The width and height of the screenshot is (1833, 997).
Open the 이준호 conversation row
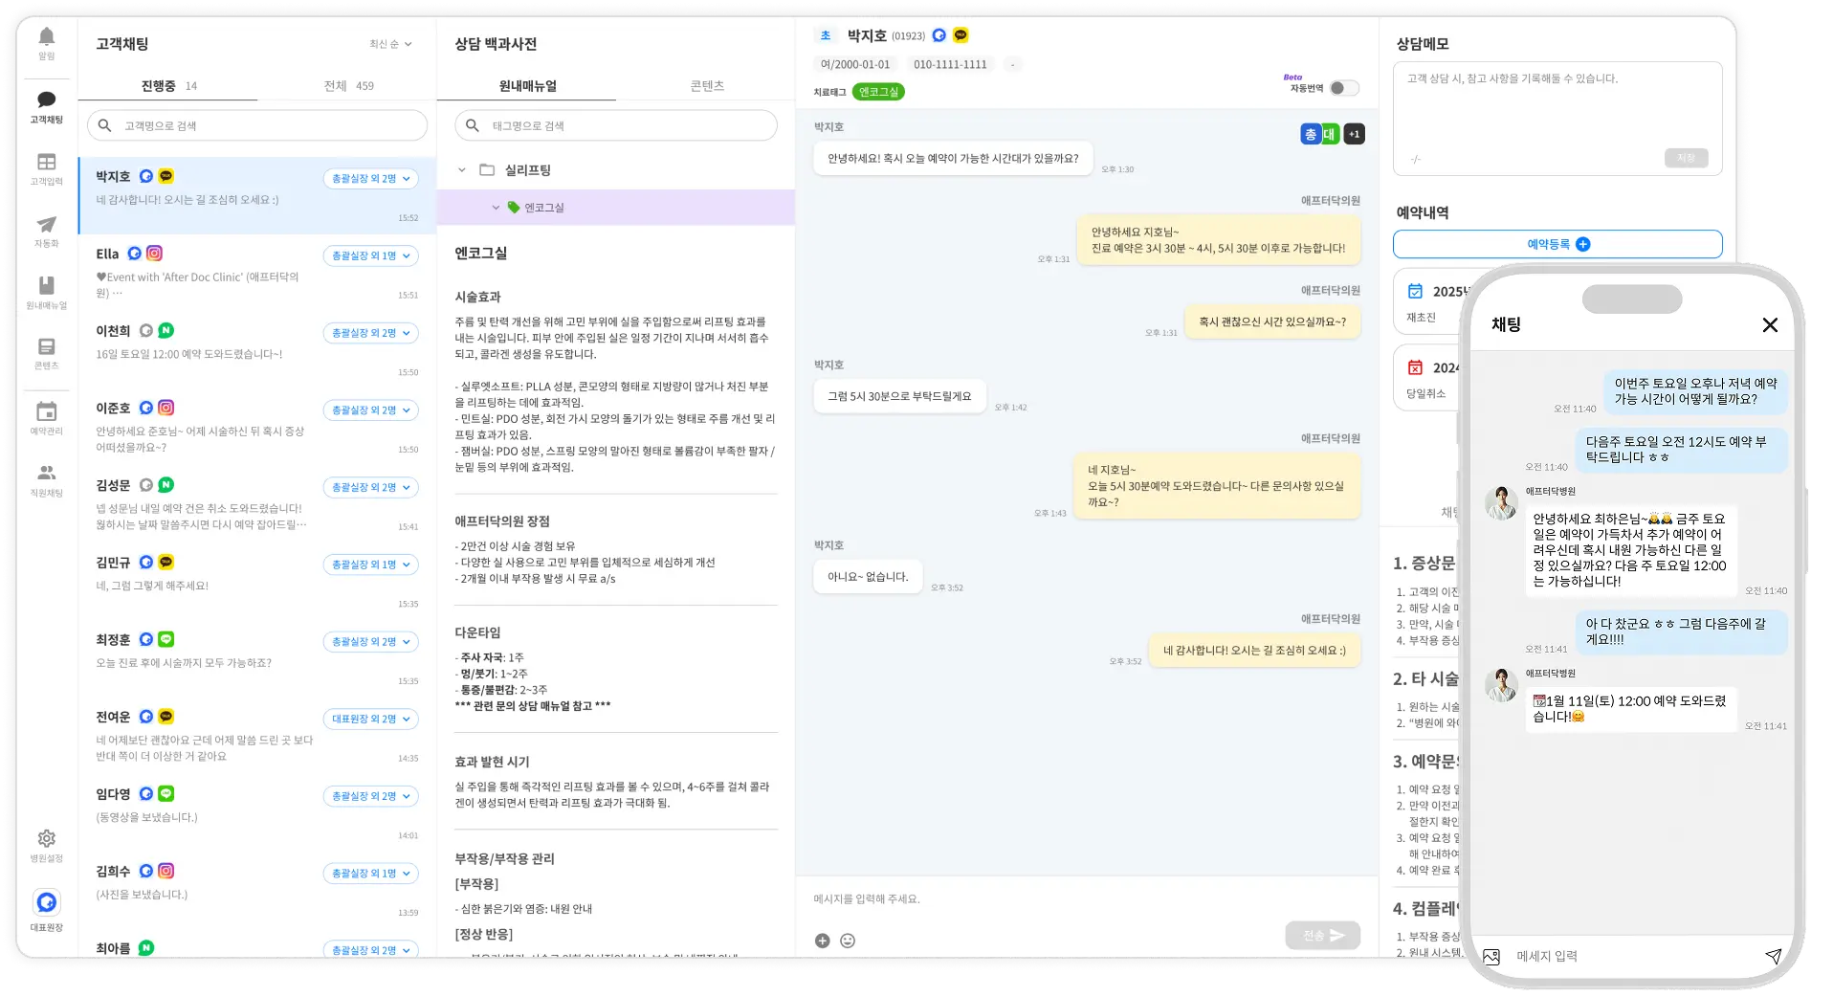(256, 428)
